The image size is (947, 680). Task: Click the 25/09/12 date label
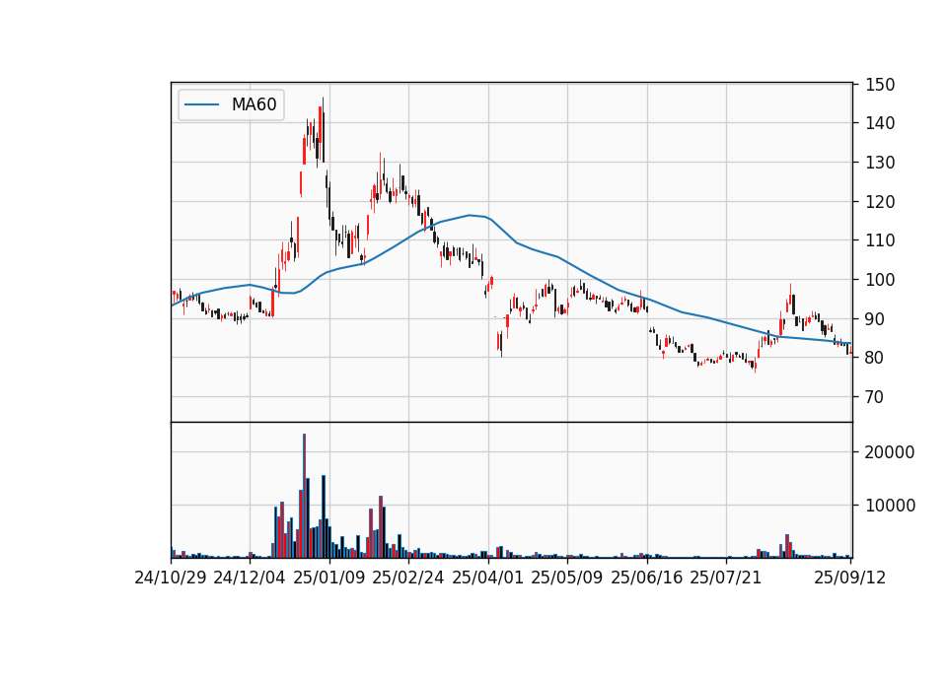tap(849, 578)
